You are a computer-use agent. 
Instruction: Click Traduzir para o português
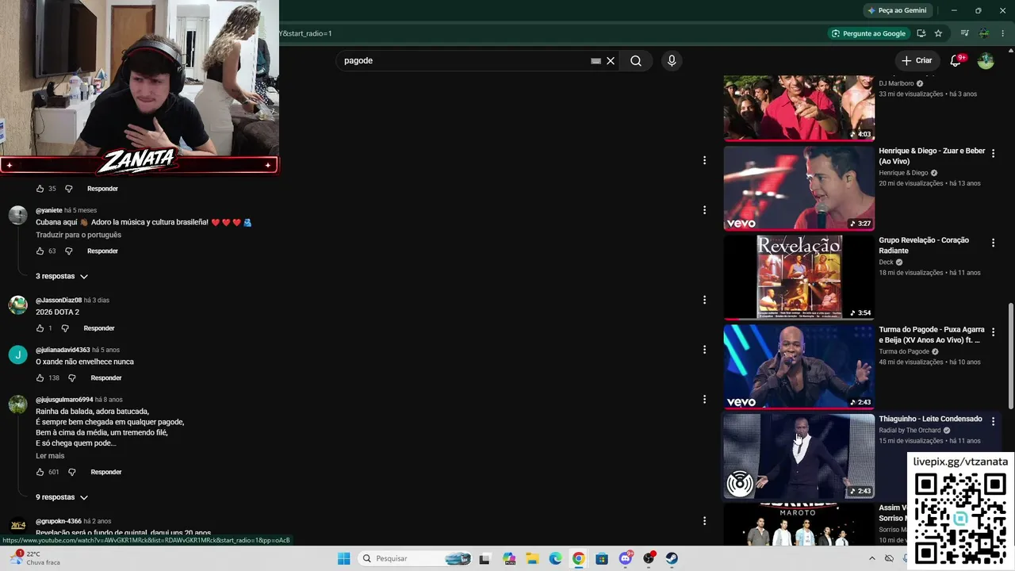(79, 236)
